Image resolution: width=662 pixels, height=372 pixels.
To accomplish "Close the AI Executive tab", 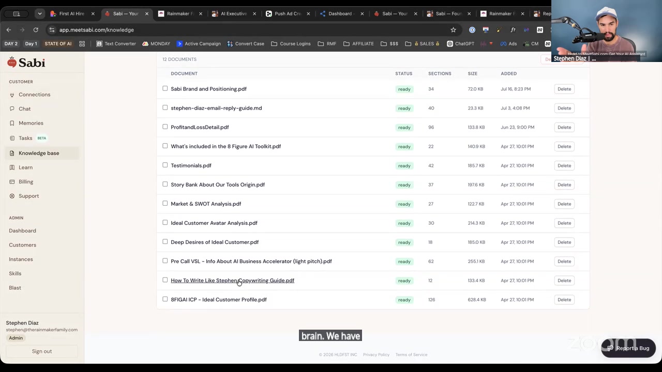I will click(254, 14).
